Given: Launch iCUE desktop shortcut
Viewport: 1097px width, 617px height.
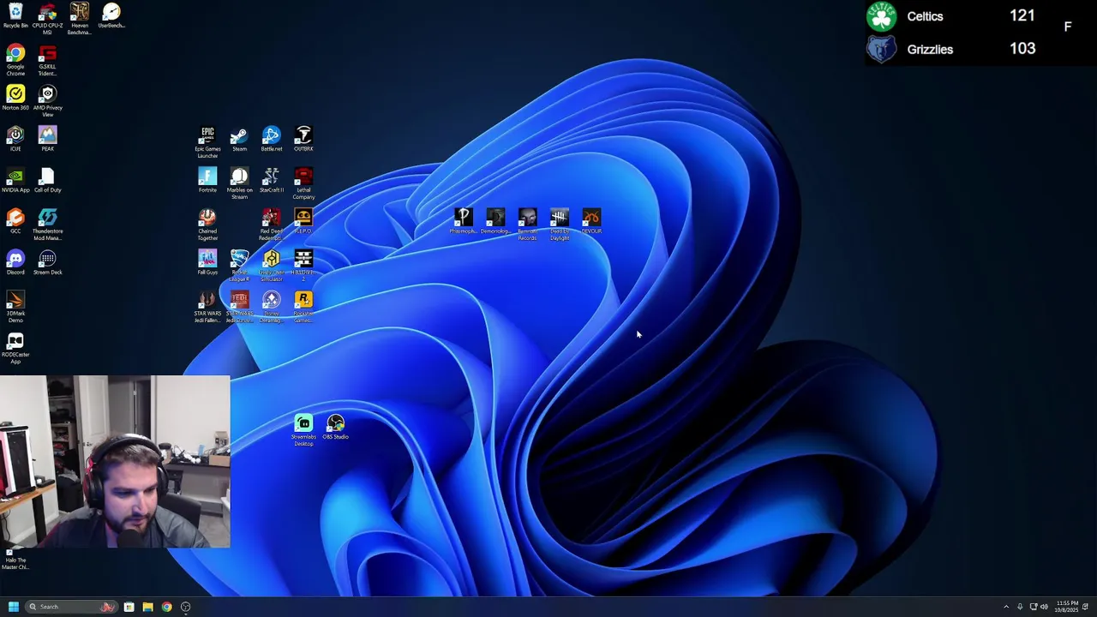Looking at the screenshot, I should [15, 139].
